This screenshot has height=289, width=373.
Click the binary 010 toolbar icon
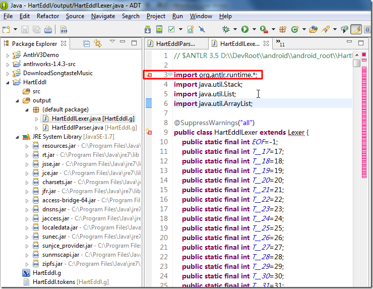pyautogui.click(x=64, y=30)
